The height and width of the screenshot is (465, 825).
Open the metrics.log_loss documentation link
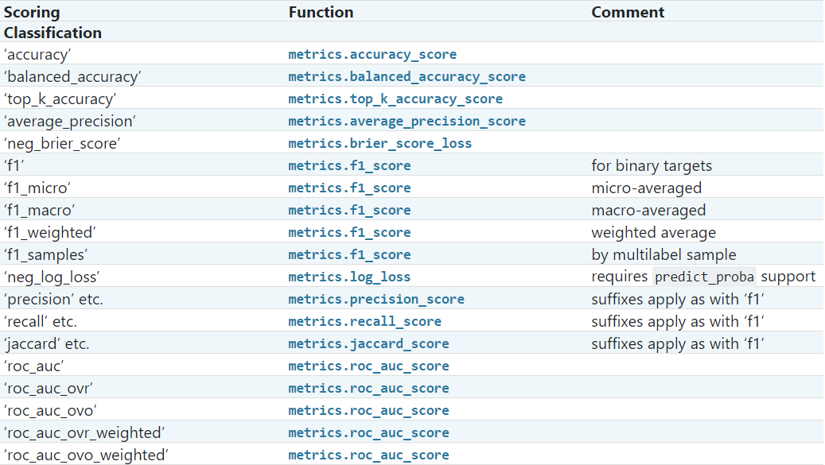coord(348,277)
